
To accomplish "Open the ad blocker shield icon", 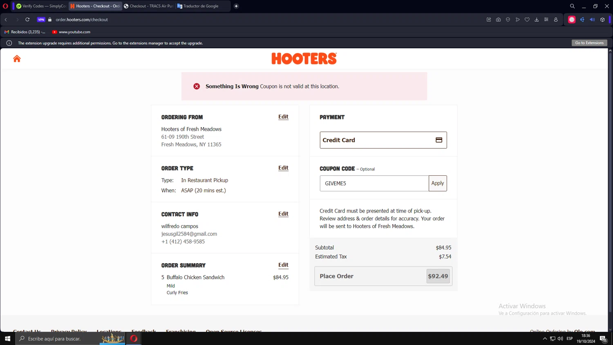I will [x=508, y=20].
